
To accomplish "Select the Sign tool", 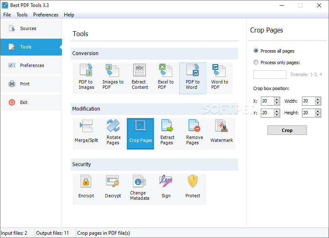I will (166, 189).
